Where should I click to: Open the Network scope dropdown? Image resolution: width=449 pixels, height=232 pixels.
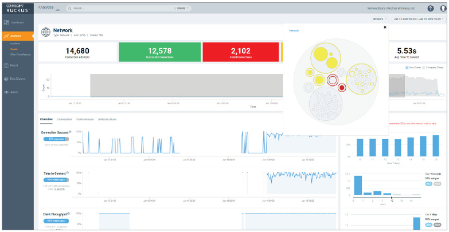pos(380,19)
